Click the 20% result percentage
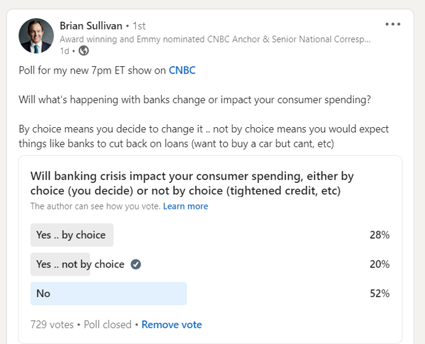The image size is (425, 344). [x=380, y=264]
